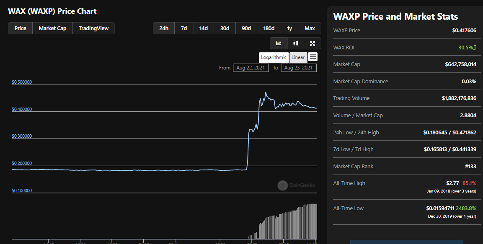
Task: Click WAX (WAXP) Price Chart heading
Action: pos(52,11)
